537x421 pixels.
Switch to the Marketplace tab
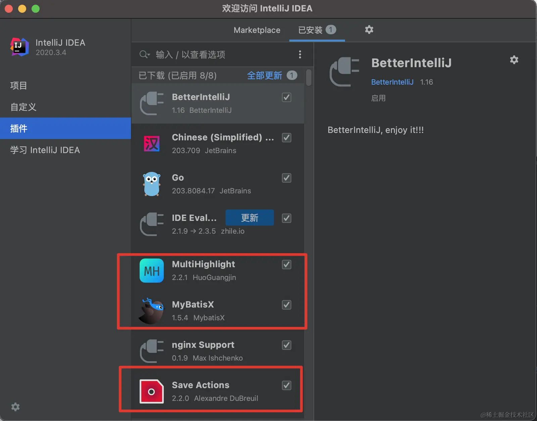pyautogui.click(x=257, y=30)
